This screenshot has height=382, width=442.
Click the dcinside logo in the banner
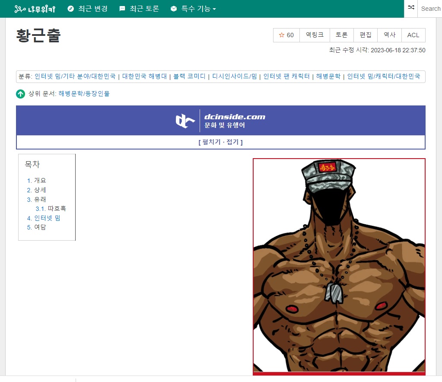(185, 121)
